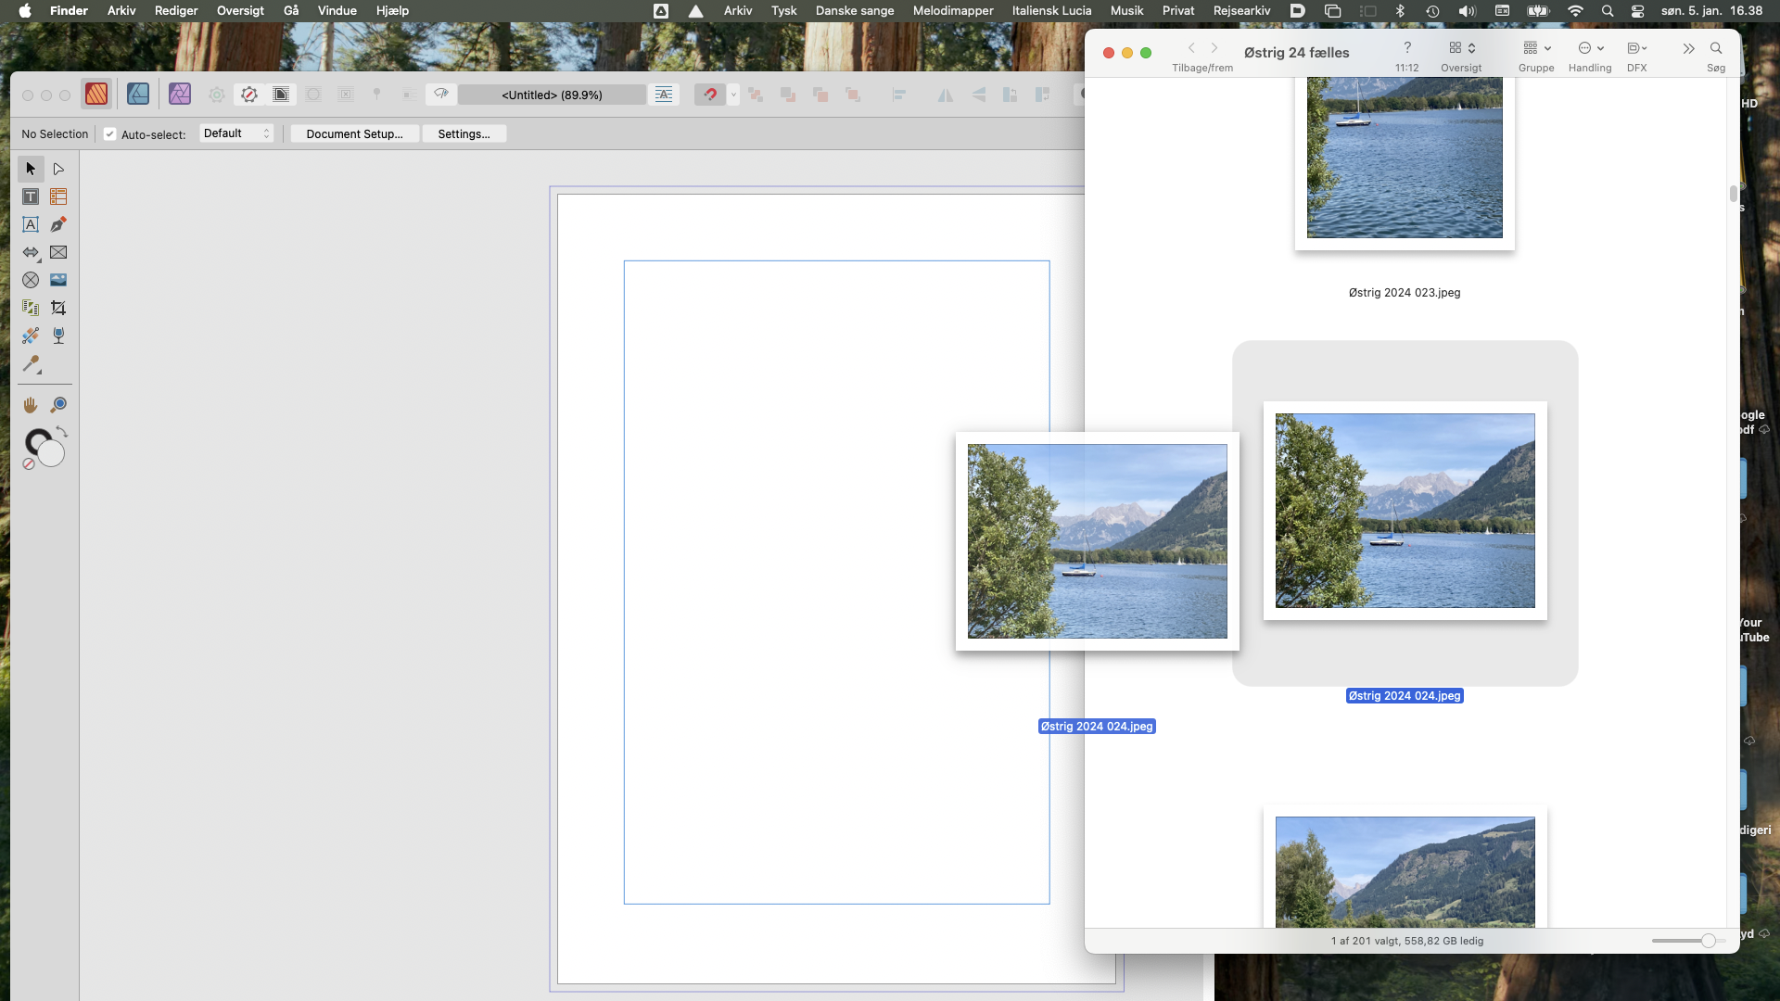1780x1001 pixels.
Task: Open the Gruppe grouping dropdown
Action: coord(1536,48)
